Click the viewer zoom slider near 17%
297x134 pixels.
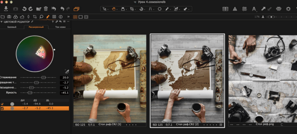(281, 17)
